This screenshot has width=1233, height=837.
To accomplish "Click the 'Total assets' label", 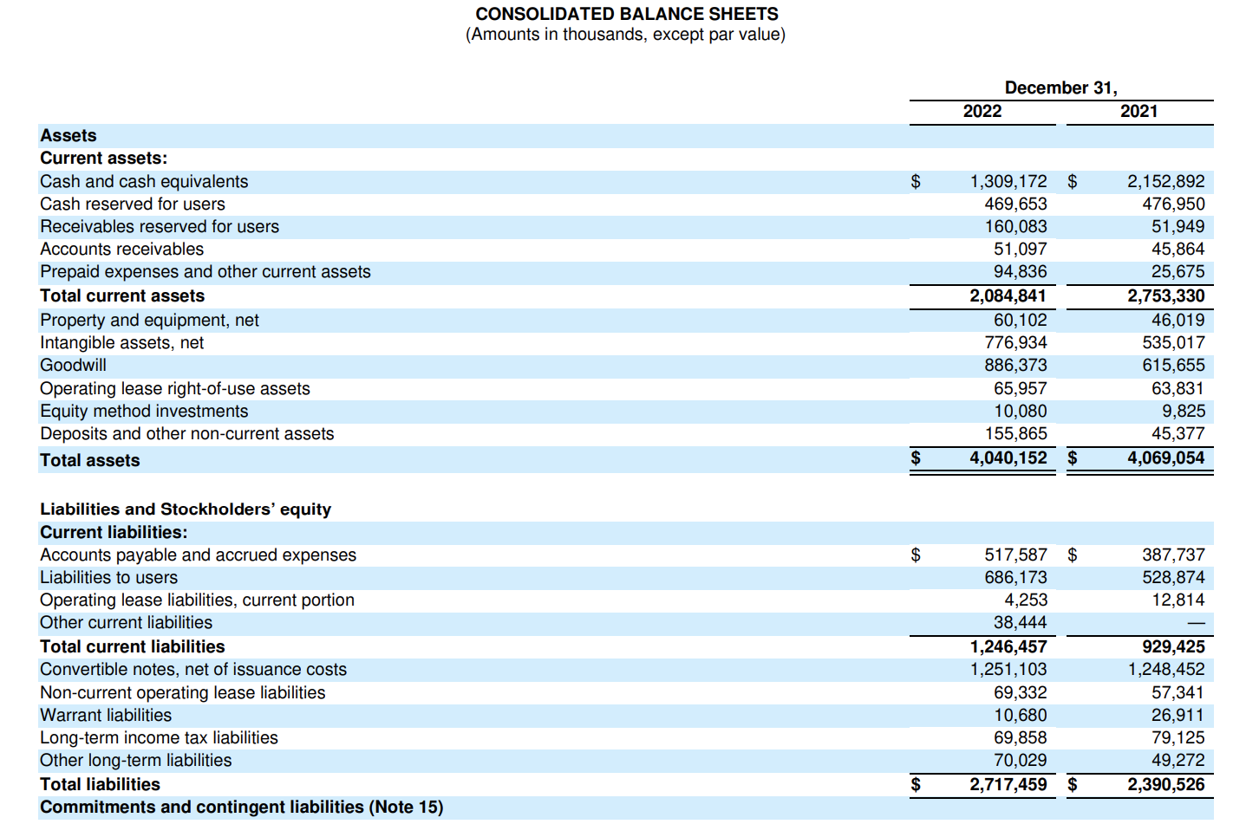I will click(x=89, y=460).
